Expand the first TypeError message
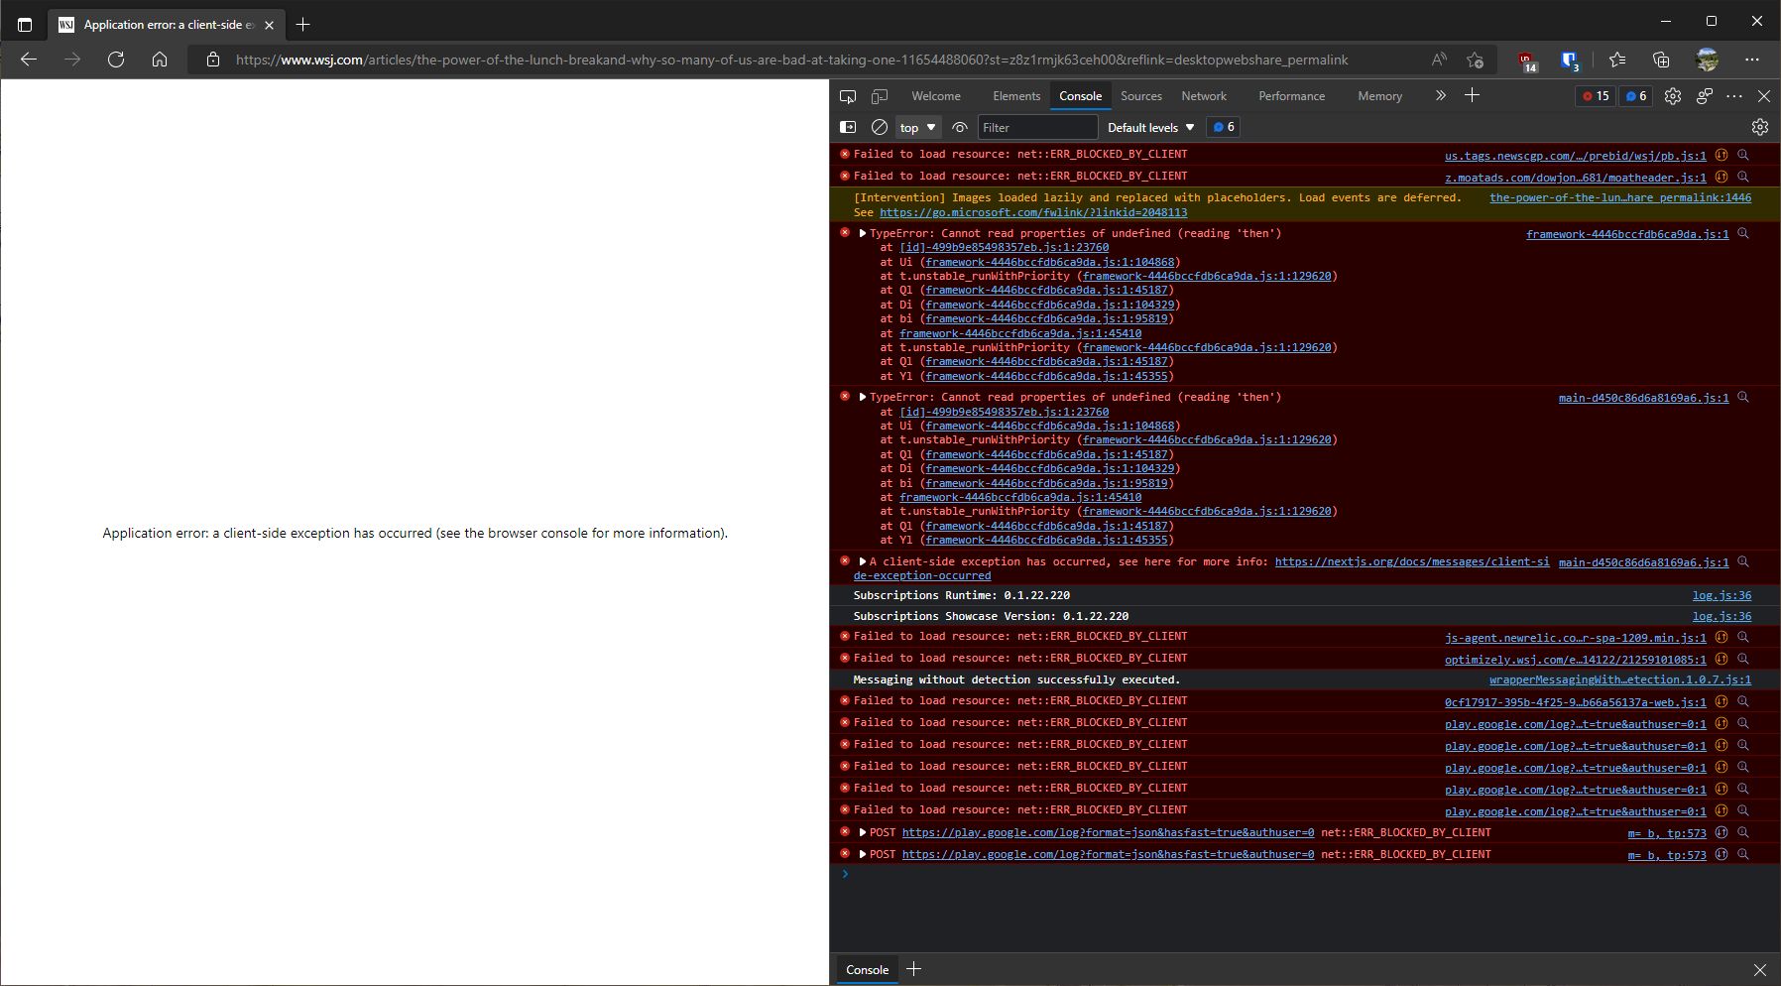The height and width of the screenshot is (986, 1781). pyautogui.click(x=862, y=233)
